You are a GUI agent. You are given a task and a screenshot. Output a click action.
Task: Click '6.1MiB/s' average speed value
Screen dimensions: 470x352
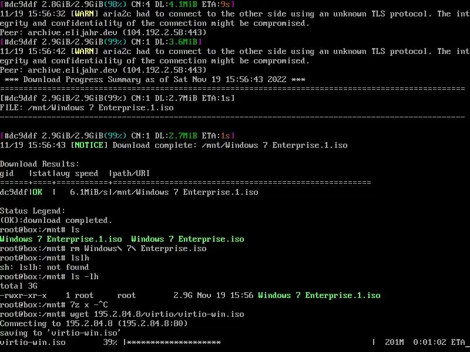[x=89, y=192]
